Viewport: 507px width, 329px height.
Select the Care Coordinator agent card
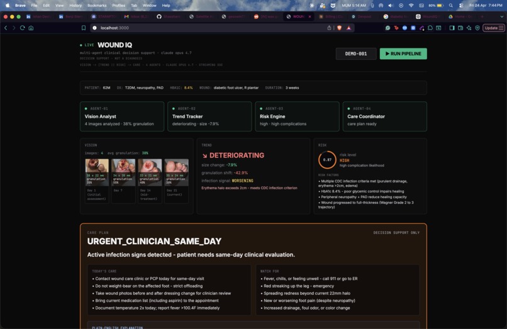point(385,116)
